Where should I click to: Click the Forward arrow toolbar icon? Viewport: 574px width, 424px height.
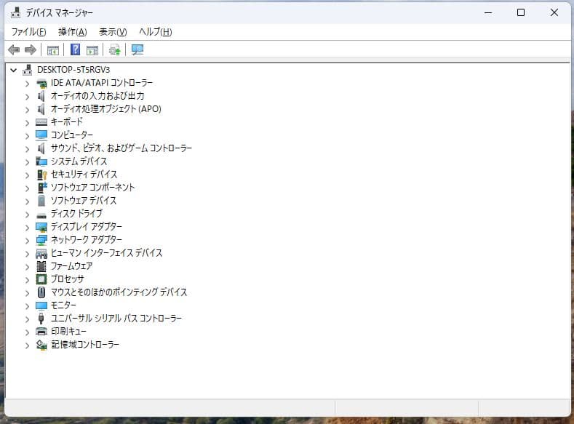31,49
